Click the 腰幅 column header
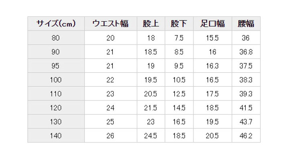The width and height of the screenshot is (289, 159). click(246, 24)
